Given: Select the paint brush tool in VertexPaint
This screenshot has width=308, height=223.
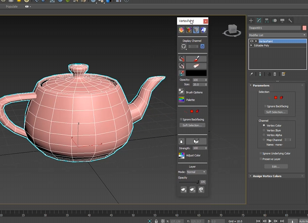Looking at the screenshot, I should tap(196, 59).
